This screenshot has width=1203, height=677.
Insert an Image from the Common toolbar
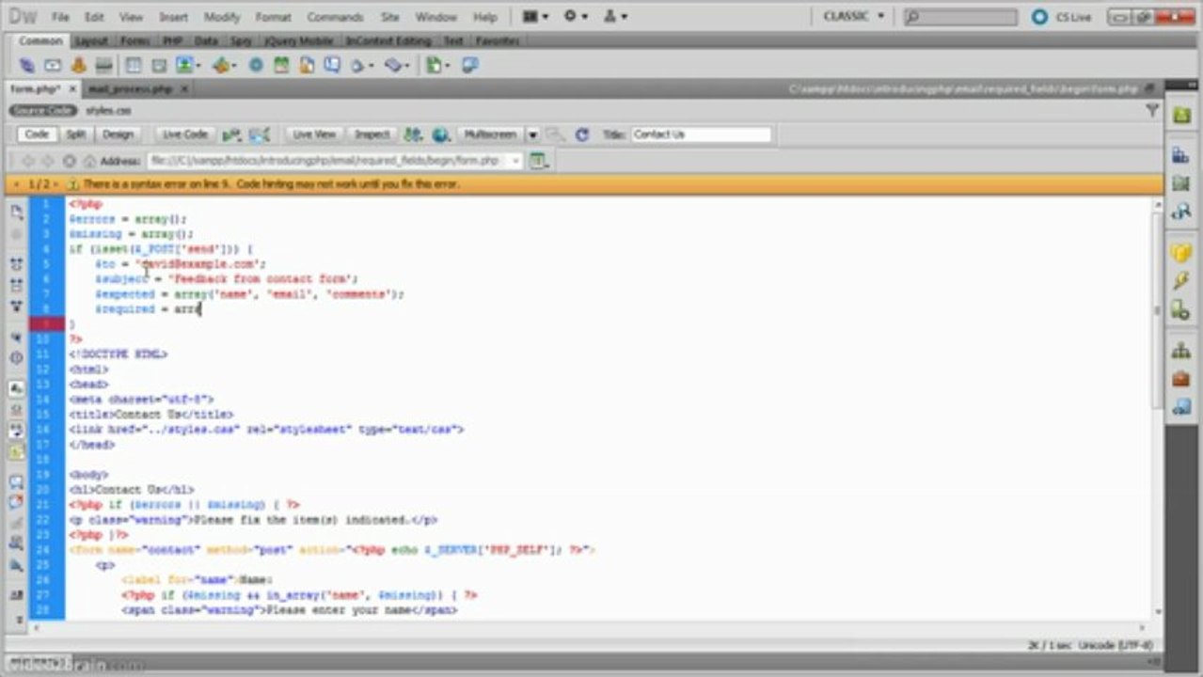coord(182,66)
